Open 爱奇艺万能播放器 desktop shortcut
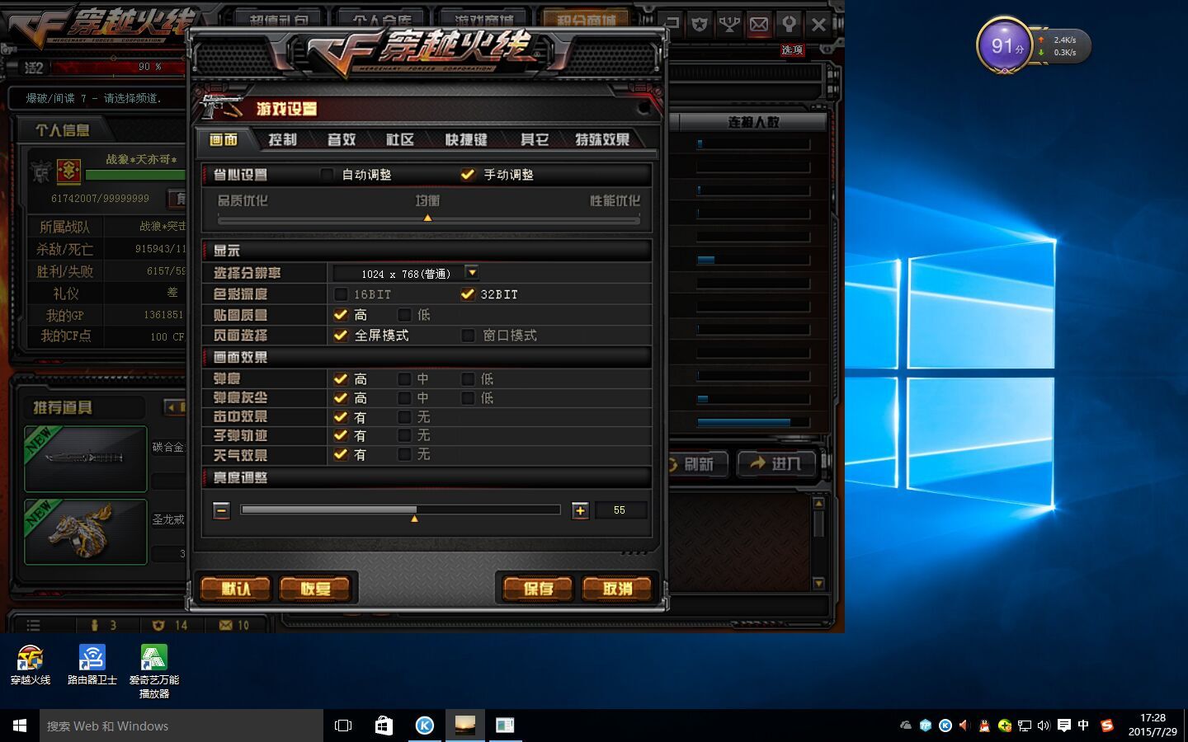The height and width of the screenshot is (742, 1188). [x=154, y=671]
